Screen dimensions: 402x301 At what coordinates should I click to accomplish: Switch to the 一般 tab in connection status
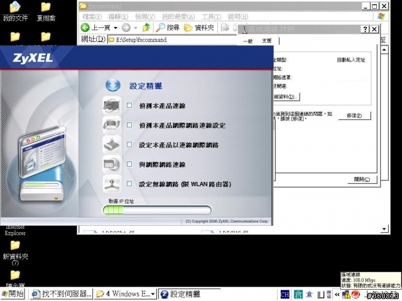coord(248,41)
